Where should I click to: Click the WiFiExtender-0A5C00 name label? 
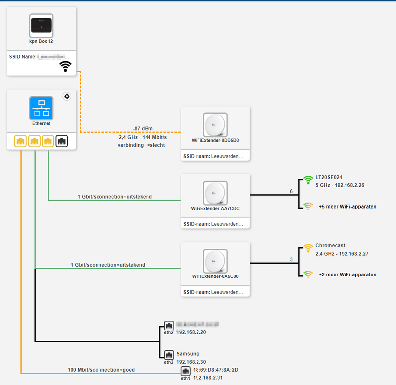(215, 276)
